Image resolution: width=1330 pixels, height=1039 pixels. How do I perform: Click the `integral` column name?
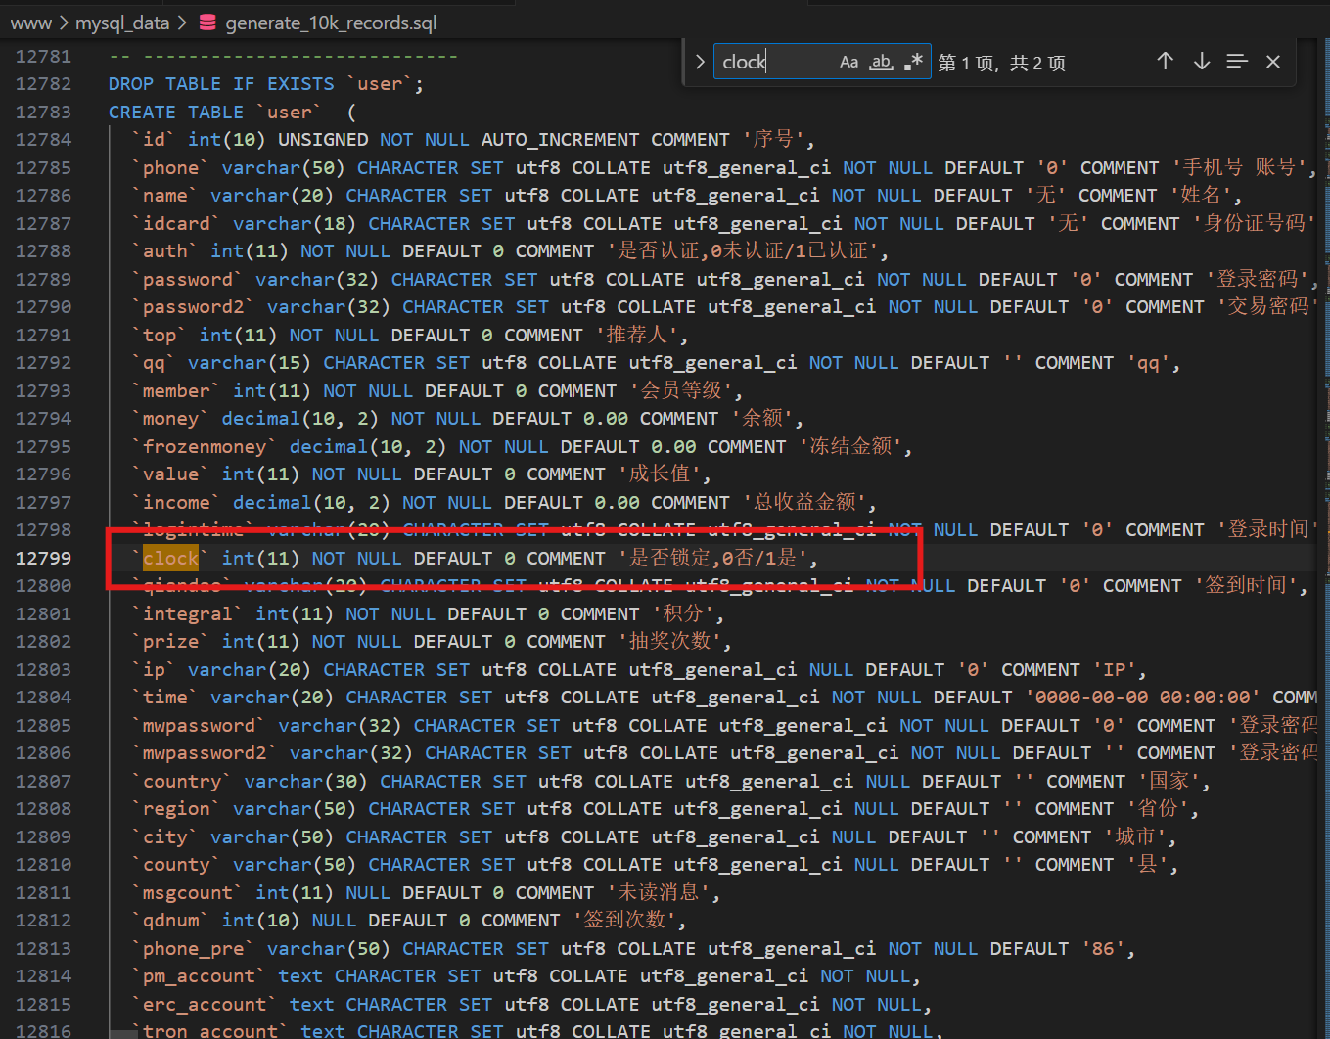point(189,613)
